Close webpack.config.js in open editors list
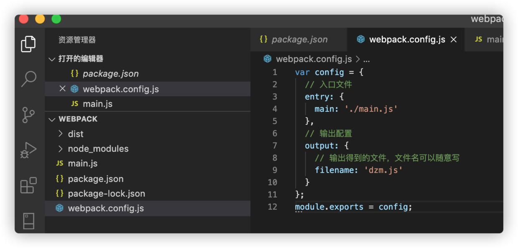Screen dimensions: 518x248 pyautogui.click(x=62, y=89)
